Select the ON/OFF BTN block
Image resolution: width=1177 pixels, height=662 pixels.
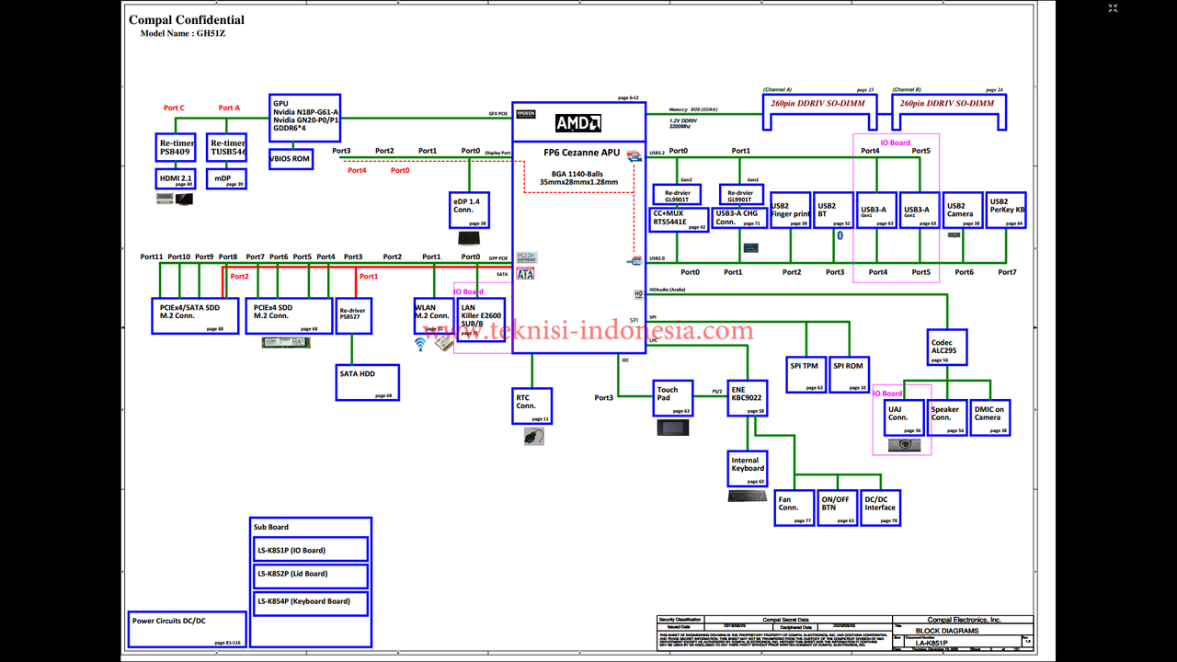(838, 508)
